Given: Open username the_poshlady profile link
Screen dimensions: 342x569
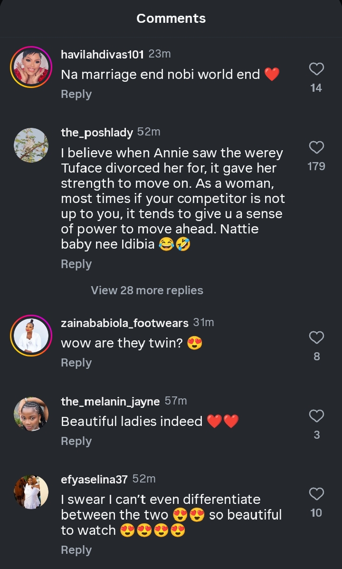Looking at the screenshot, I should [97, 133].
